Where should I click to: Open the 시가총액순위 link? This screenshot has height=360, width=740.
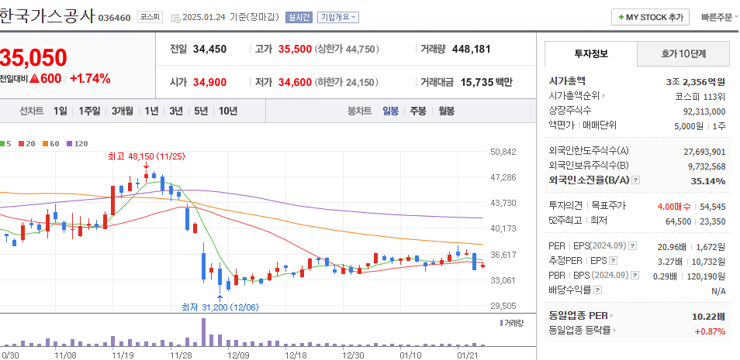[x=574, y=96]
